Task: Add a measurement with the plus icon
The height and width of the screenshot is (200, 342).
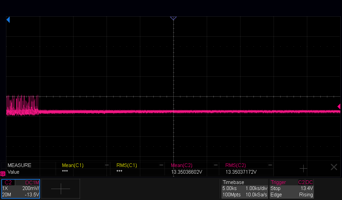Action: [303, 168]
